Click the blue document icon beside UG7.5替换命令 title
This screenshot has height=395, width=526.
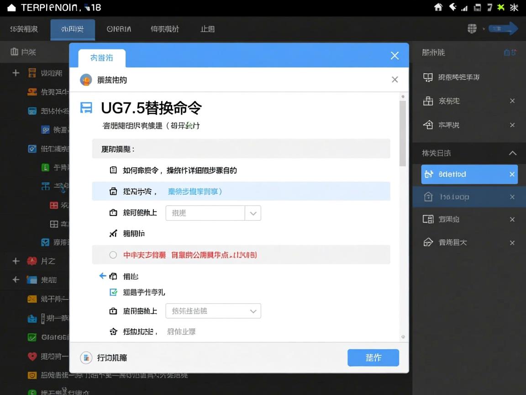pyautogui.click(x=86, y=107)
